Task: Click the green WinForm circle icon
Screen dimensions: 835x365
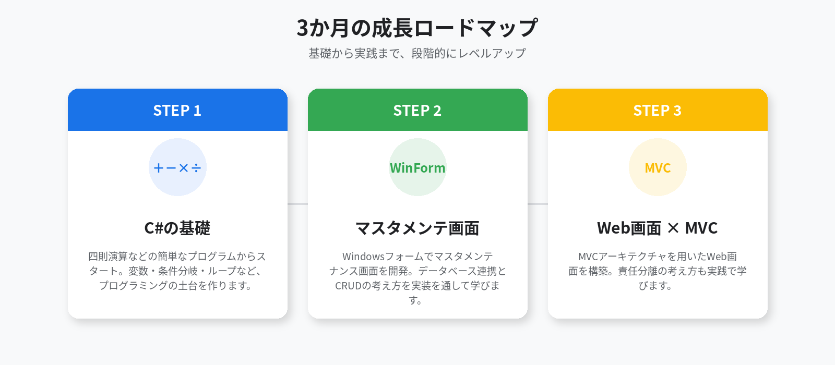Action: [417, 167]
